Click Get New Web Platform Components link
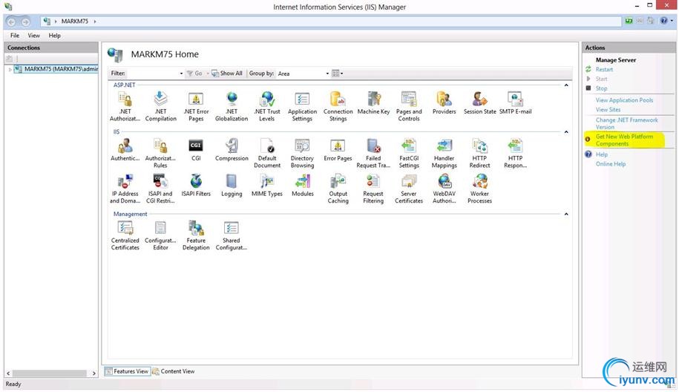 624,140
